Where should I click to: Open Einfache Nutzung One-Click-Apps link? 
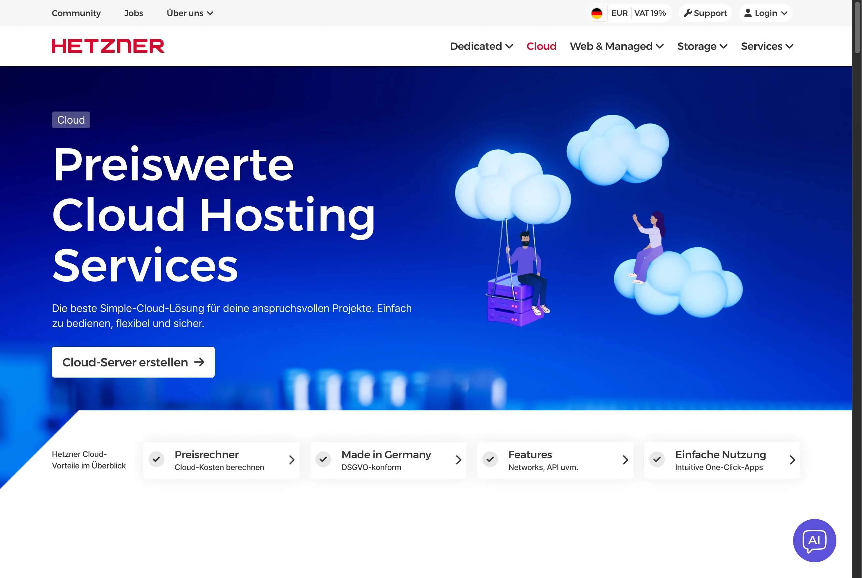pos(722,460)
